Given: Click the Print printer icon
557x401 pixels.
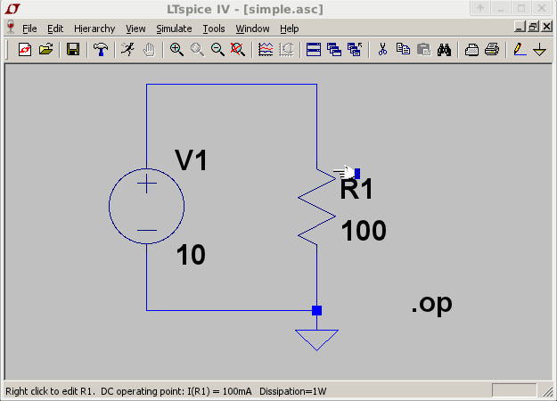Looking at the screenshot, I should tap(492, 49).
